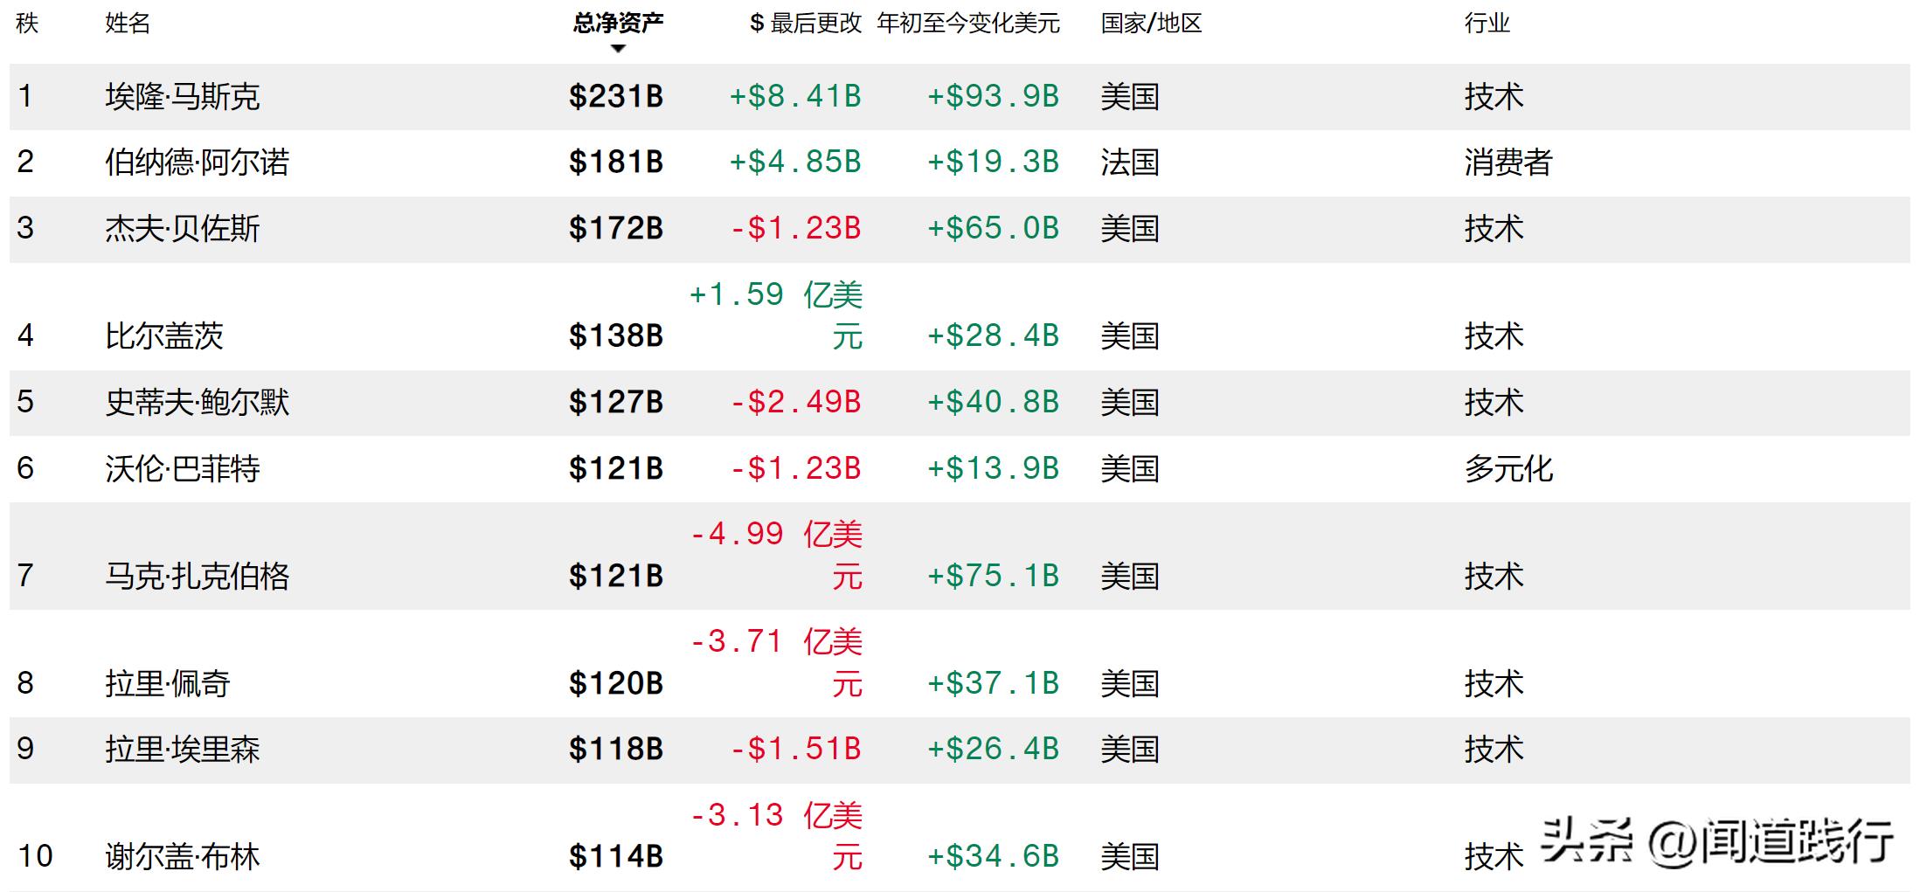Click the 姓名 column header
Viewport: 1920px width, 892px height.
[128, 24]
